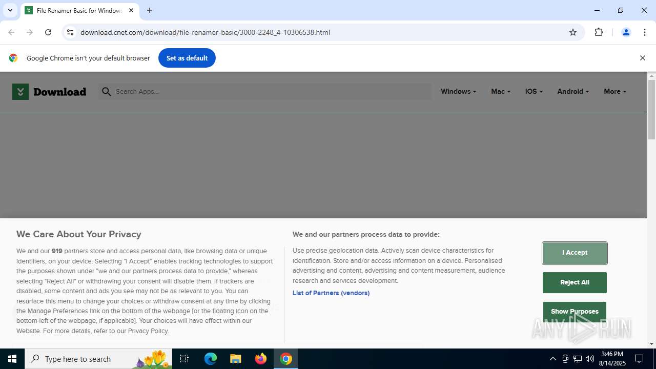Open Task View on taskbar
656x369 pixels.
(x=184, y=359)
